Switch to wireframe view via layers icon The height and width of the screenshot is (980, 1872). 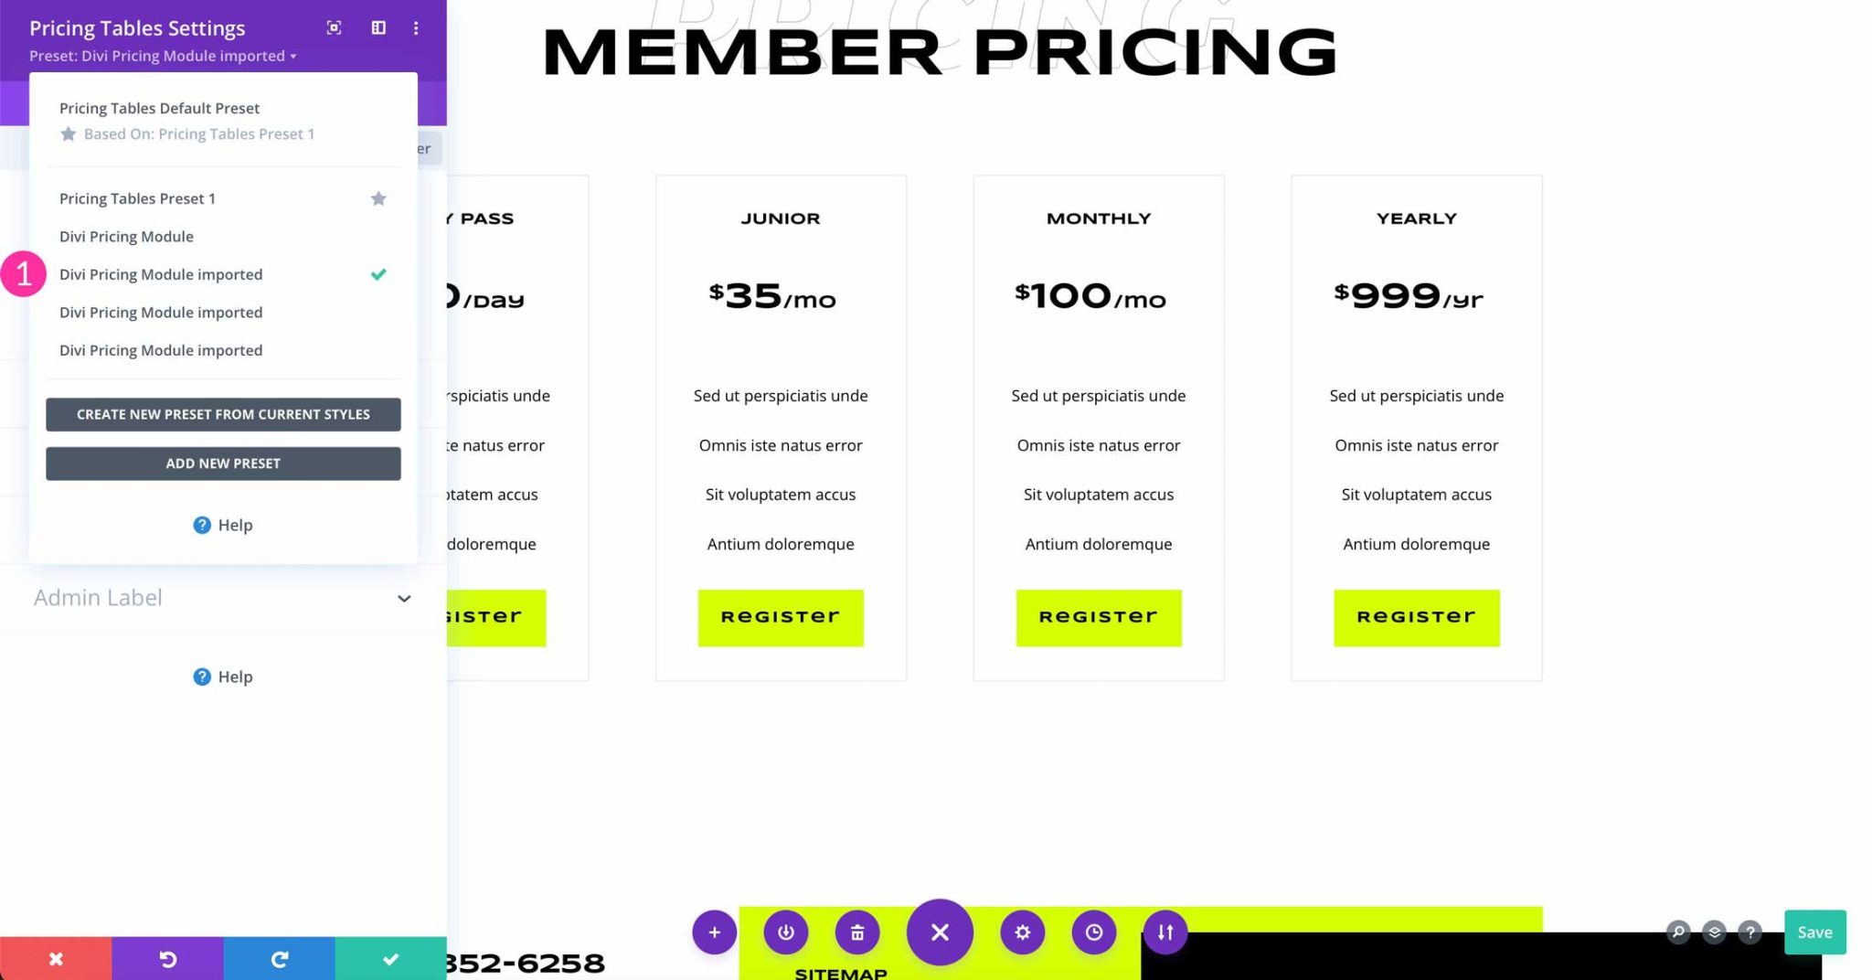coord(1714,932)
